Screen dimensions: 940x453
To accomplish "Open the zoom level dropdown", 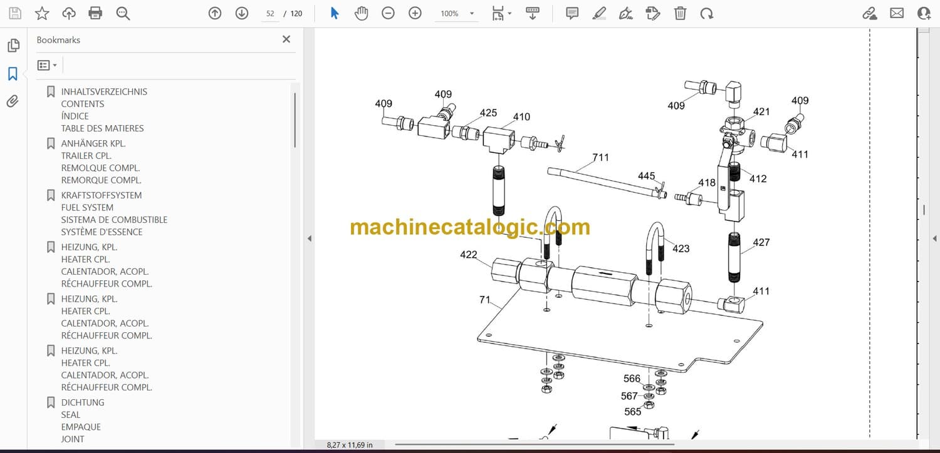I will coord(471,14).
